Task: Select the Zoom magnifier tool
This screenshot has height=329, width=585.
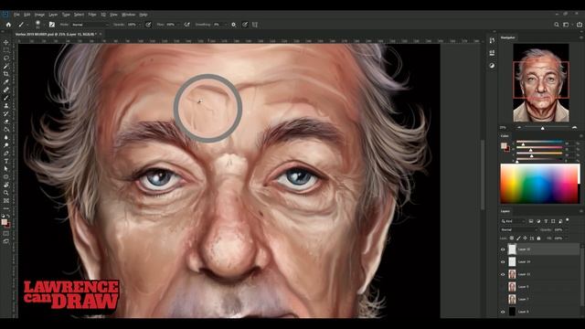Action: (x=6, y=193)
